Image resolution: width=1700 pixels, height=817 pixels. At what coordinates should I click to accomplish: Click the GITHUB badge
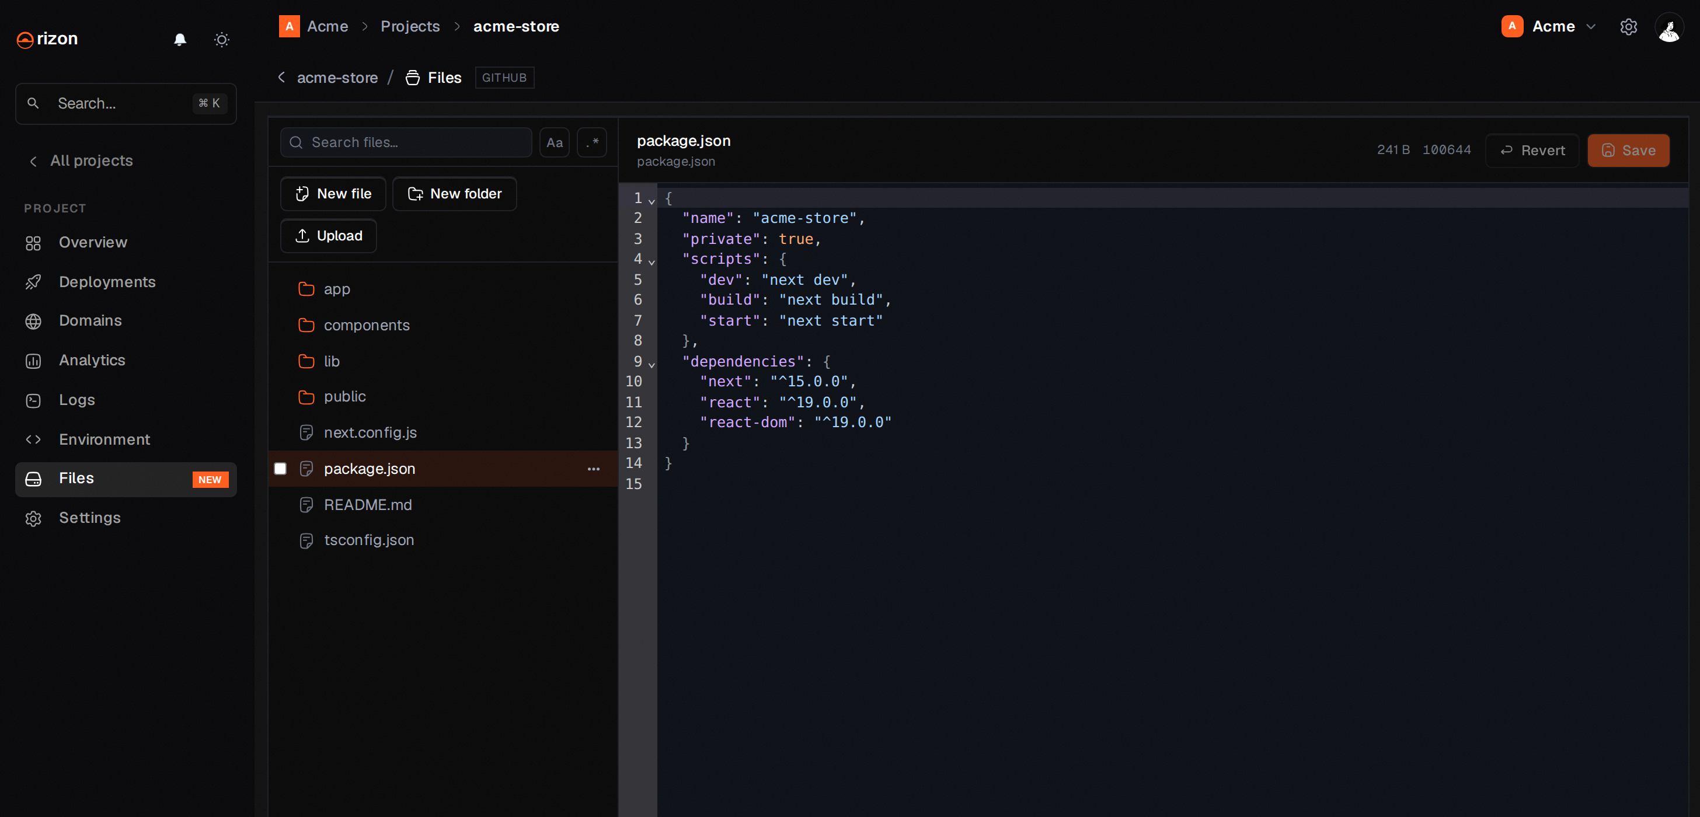[504, 78]
